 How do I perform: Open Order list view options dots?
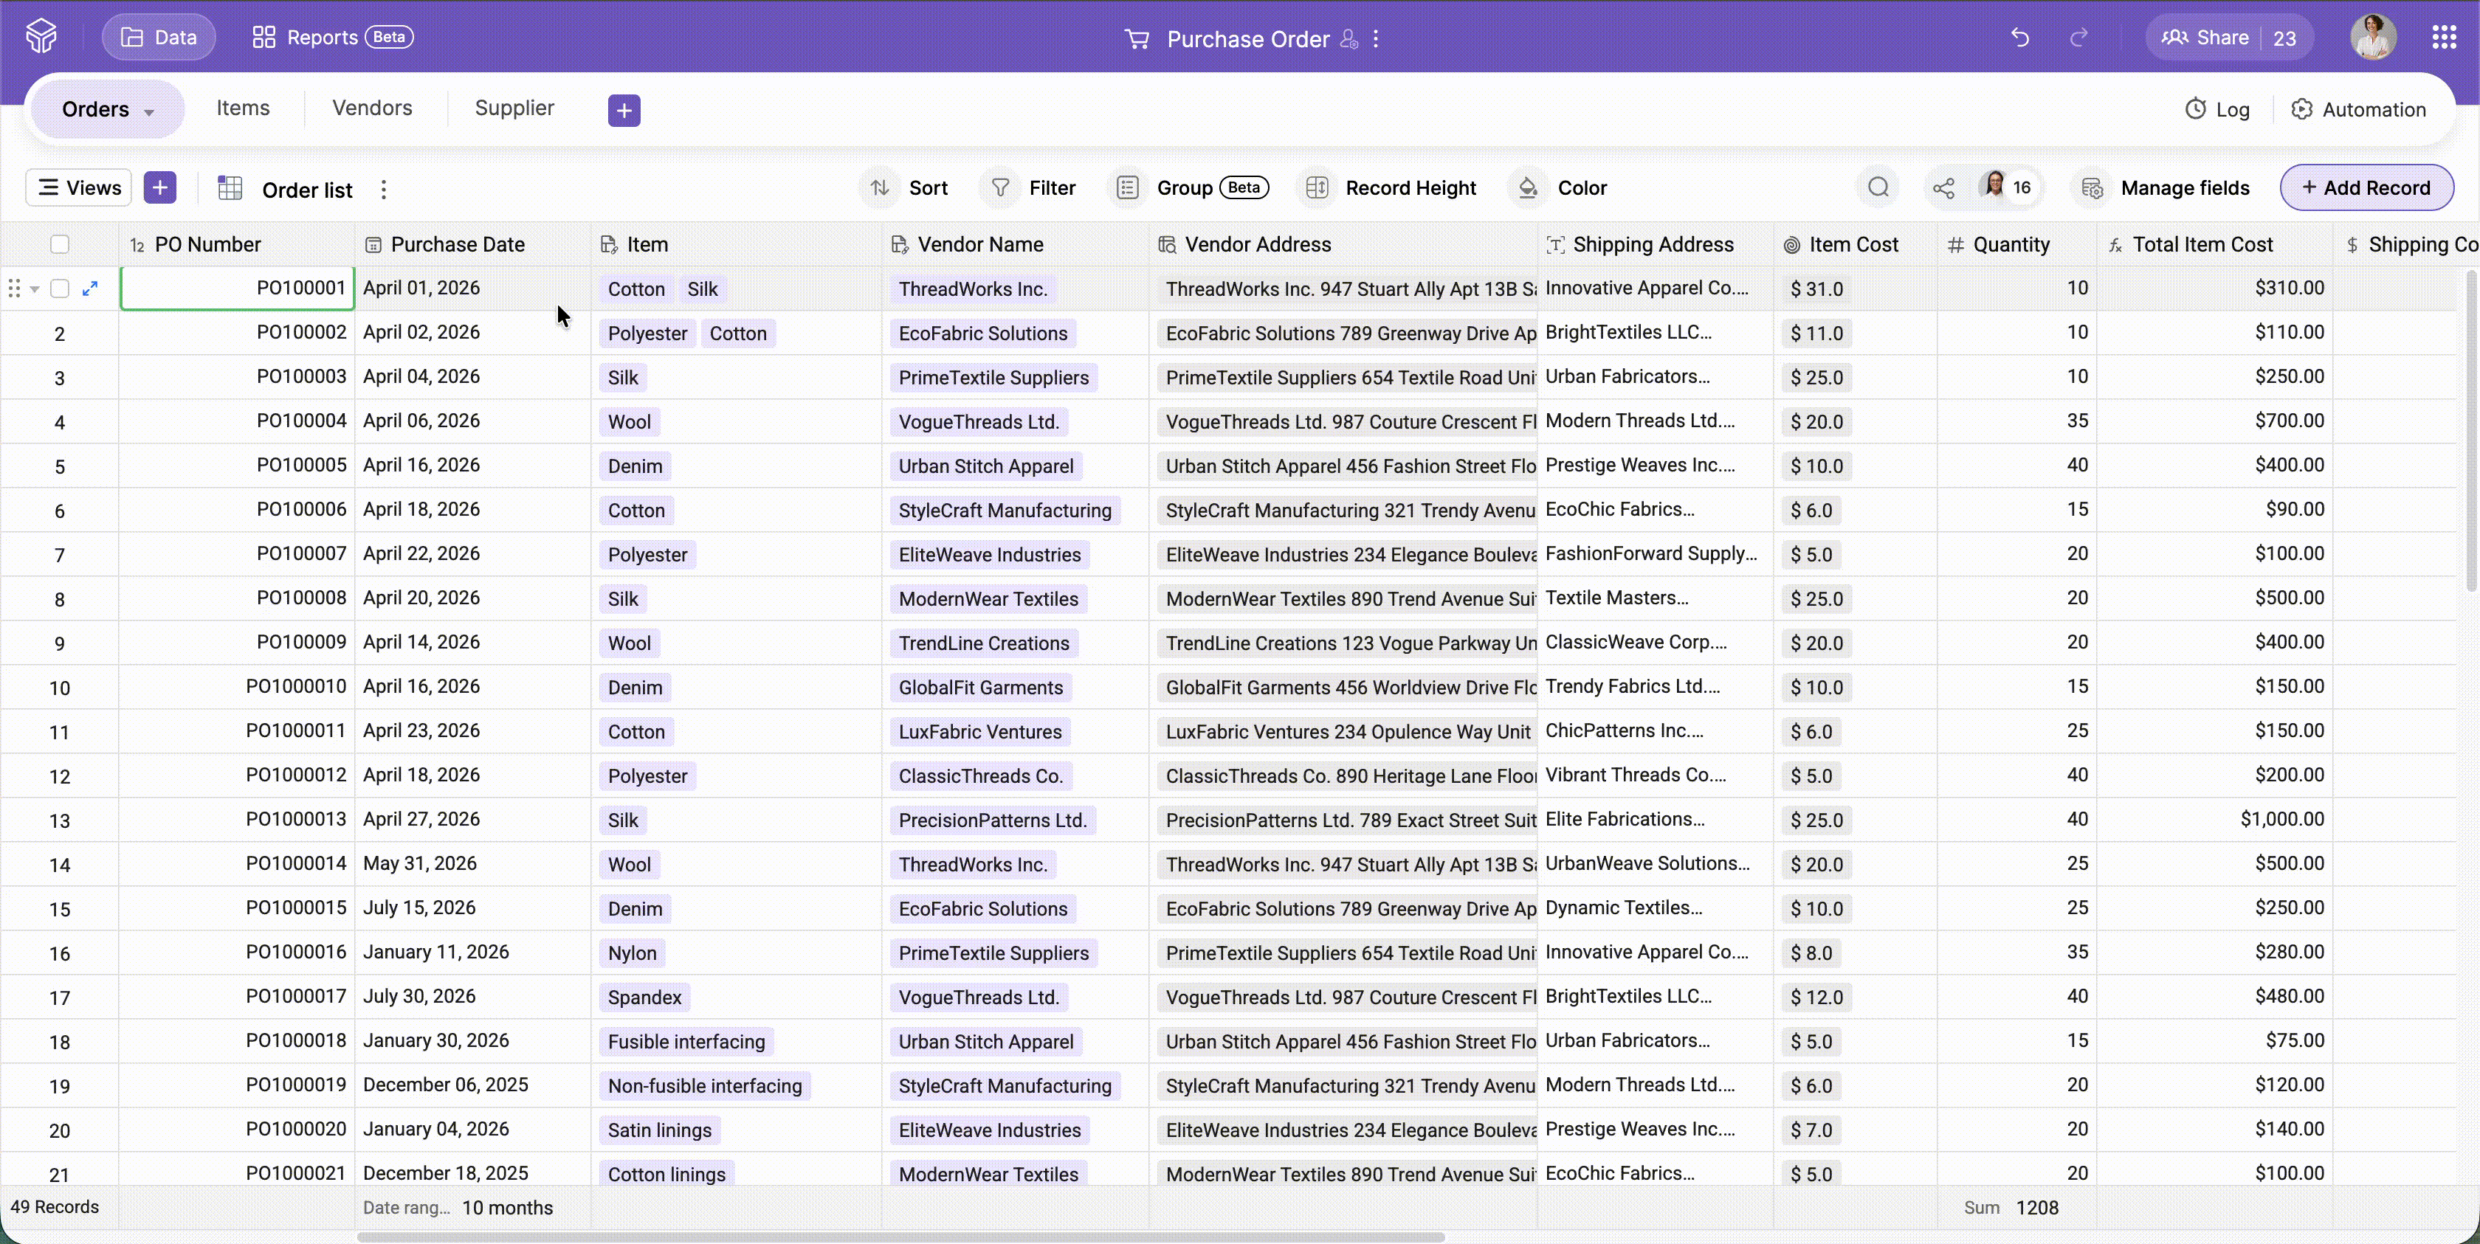coord(383,190)
